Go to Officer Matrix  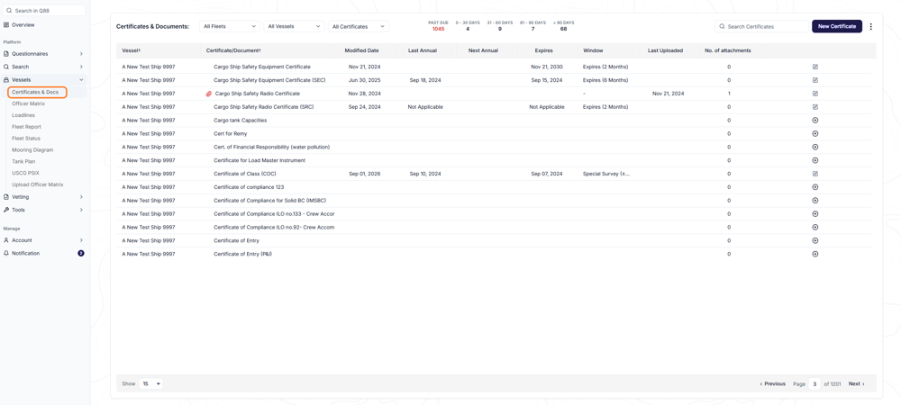[x=28, y=103]
